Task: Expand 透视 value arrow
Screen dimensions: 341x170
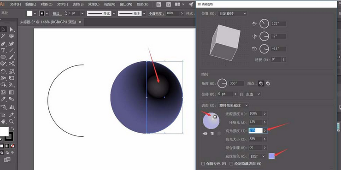Action: 283,59
